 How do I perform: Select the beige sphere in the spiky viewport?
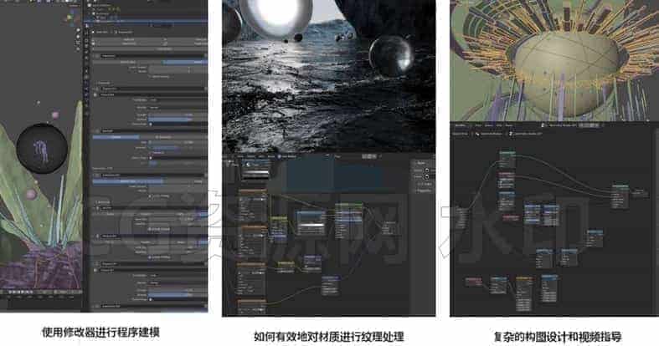click(x=567, y=75)
